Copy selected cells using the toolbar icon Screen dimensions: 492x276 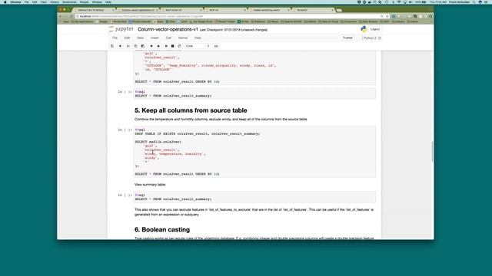click(135, 46)
